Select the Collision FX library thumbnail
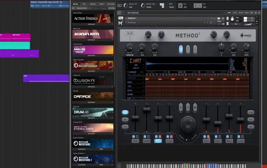Image resolution: width=267 pixels, height=168 pixels. 93,81
